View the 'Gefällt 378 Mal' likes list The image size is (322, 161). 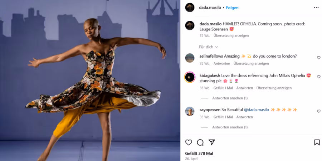point(199,153)
